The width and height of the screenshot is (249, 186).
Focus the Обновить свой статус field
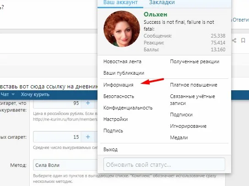pyautogui.click(x=164, y=164)
